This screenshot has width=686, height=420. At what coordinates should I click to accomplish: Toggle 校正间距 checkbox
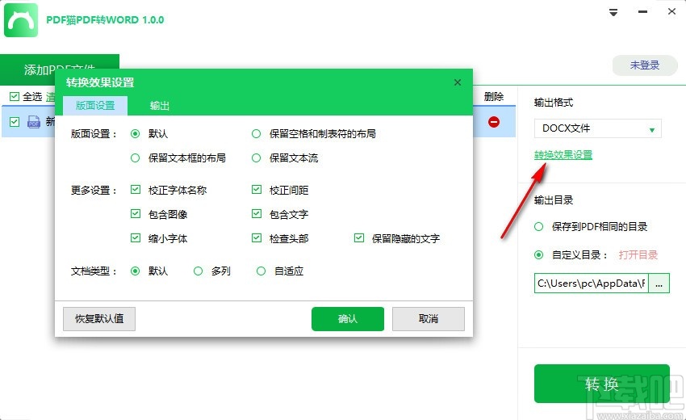pyautogui.click(x=257, y=190)
